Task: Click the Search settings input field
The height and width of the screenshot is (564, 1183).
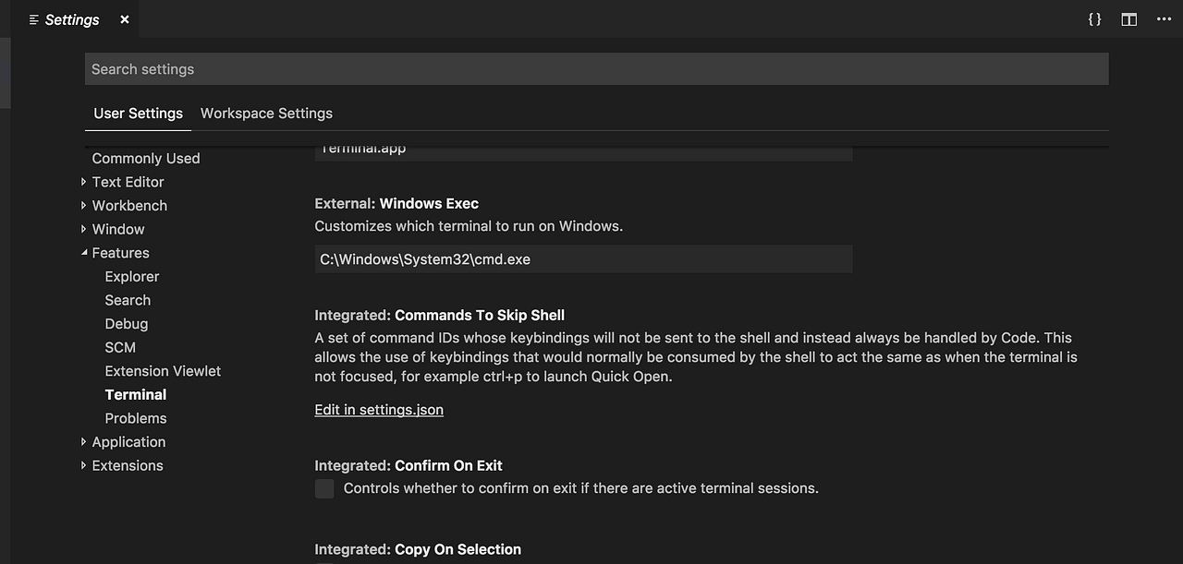Action: [596, 68]
